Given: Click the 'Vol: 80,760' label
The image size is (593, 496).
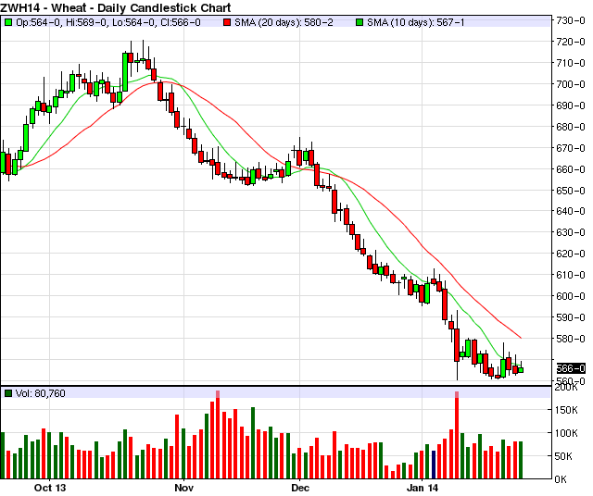Looking at the screenshot, I should pos(41,393).
